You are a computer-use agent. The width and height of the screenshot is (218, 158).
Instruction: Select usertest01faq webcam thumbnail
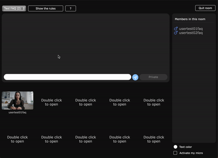(17, 100)
